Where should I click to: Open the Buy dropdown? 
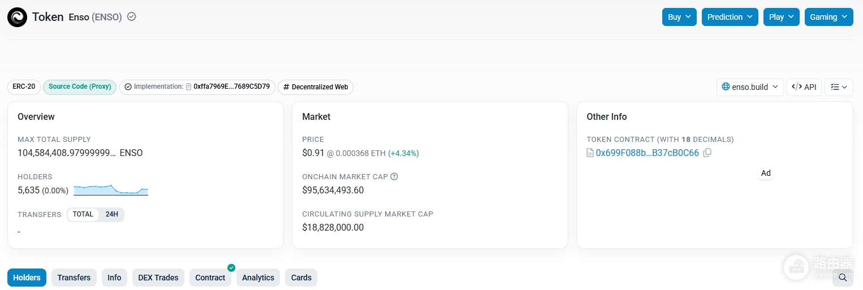pyautogui.click(x=679, y=17)
